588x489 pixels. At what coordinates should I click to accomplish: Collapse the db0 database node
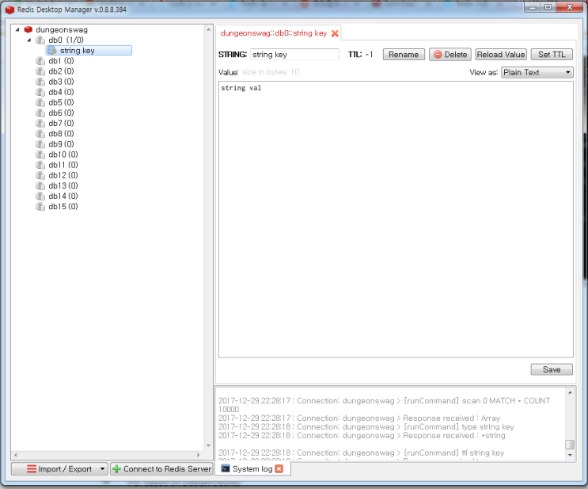tap(29, 40)
